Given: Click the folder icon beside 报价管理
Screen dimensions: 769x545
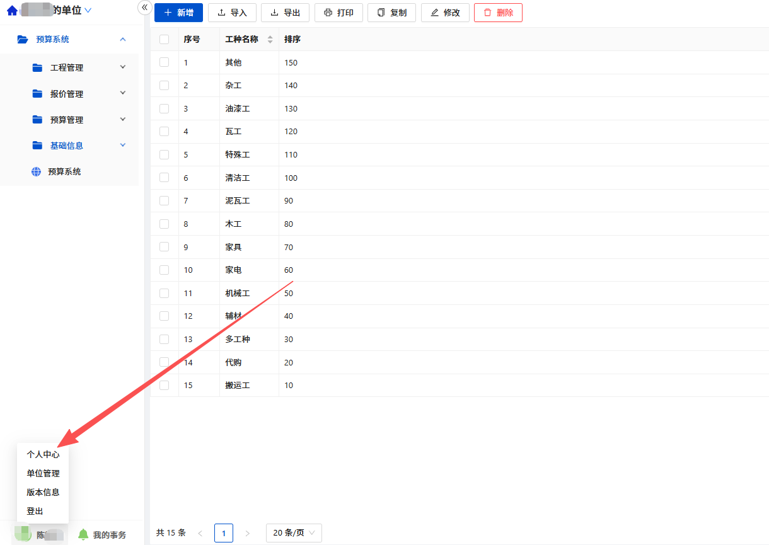Looking at the screenshot, I should click(37, 94).
